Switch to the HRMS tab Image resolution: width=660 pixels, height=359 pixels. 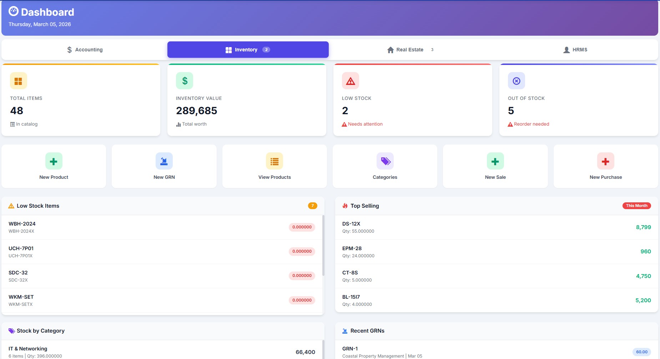[x=576, y=50]
